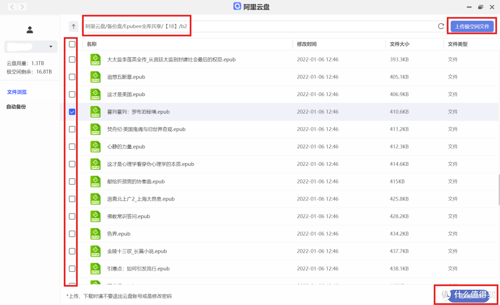
Task: Select file name 佛教常识答问.epub
Action: (129, 216)
